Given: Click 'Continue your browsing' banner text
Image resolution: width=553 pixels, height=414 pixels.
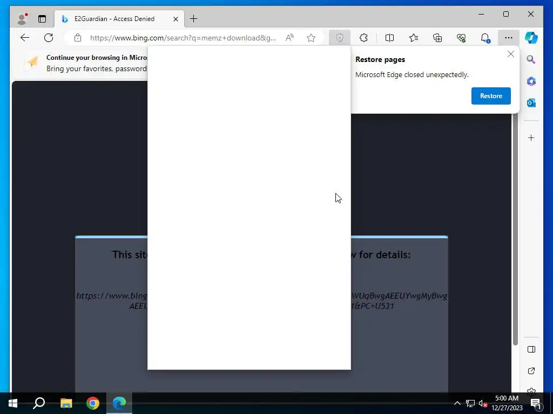Looking at the screenshot, I should click(x=97, y=58).
